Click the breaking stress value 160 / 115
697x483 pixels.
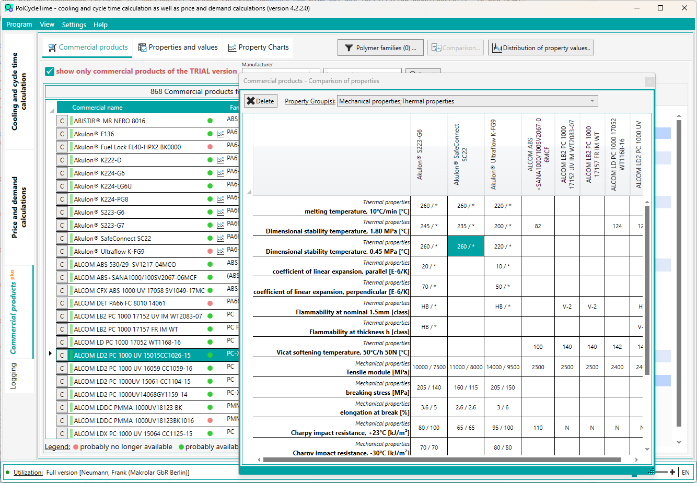pyautogui.click(x=466, y=387)
